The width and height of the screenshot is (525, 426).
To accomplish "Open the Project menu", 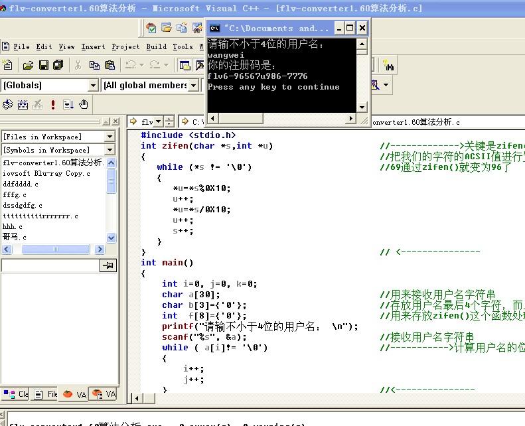I will [125, 46].
